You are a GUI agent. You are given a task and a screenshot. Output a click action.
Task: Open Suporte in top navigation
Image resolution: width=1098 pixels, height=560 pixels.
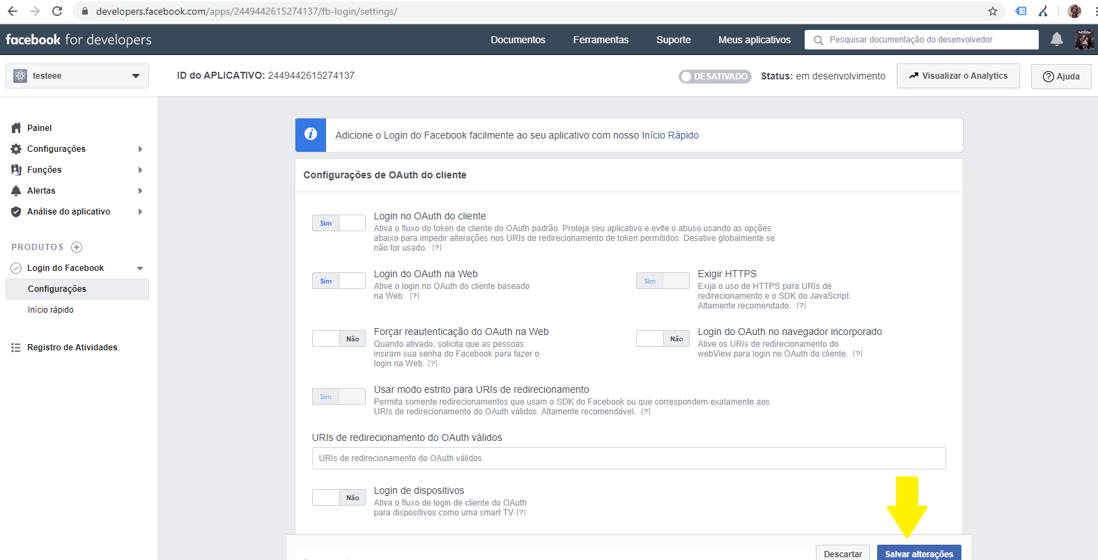click(x=674, y=40)
